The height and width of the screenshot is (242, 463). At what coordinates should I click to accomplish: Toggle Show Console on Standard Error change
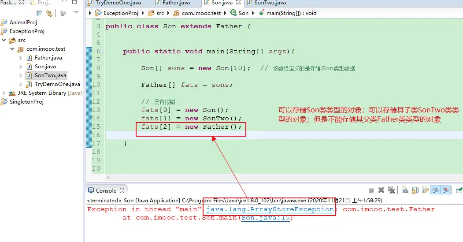pyautogui.click(x=446, y=190)
